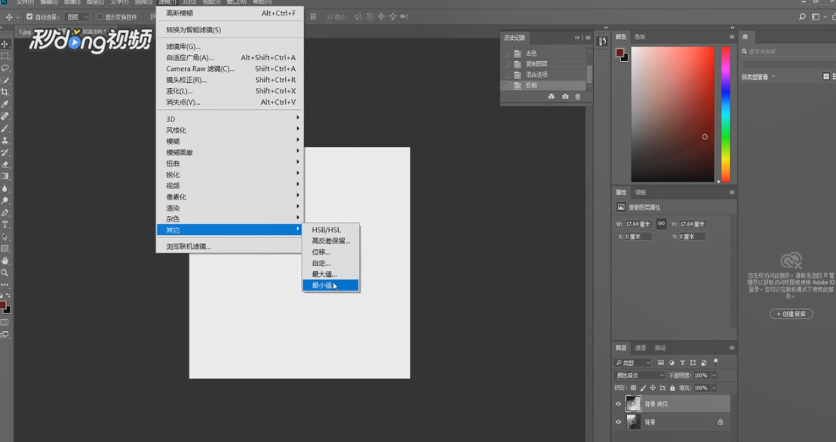Select the Gradient tool
Image resolution: width=836 pixels, height=442 pixels.
click(5, 176)
